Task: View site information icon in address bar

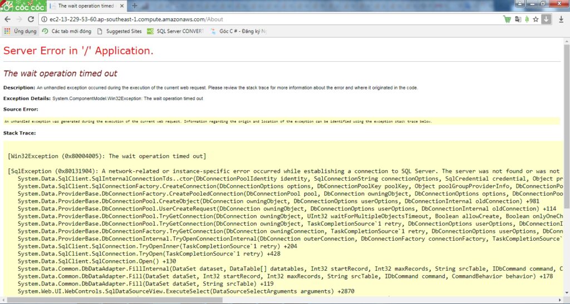Action: pos(44,19)
